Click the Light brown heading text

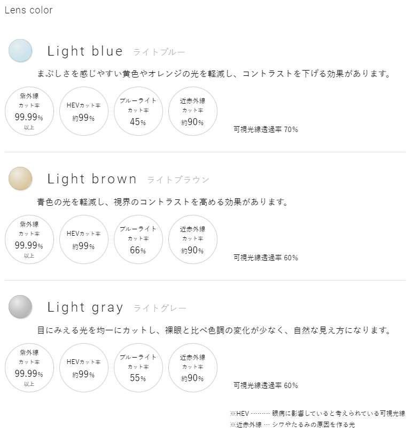coord(92,179)
